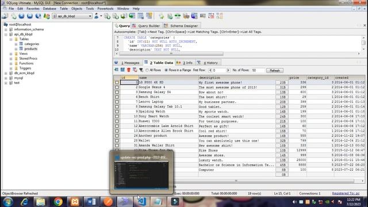Image resolution: width=368 pixels, height=207 pixels.
Task: Check the row checkbox for Lenovo Laptop
Action: [x=117, y=102]
